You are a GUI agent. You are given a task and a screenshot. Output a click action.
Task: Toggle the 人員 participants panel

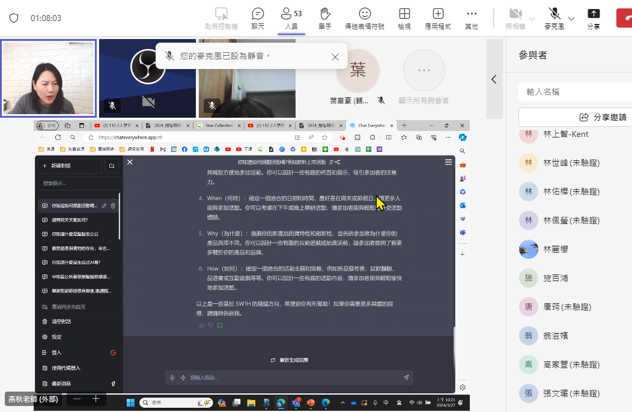click(291, 19)
